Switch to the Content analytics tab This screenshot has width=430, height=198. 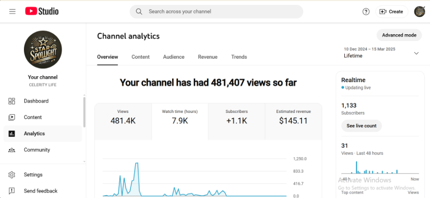pyautogui.click(x=140, y=57)
